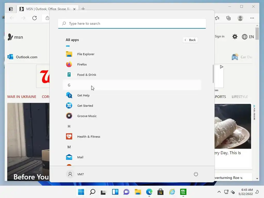Open File Explorer from All apps

132,54
